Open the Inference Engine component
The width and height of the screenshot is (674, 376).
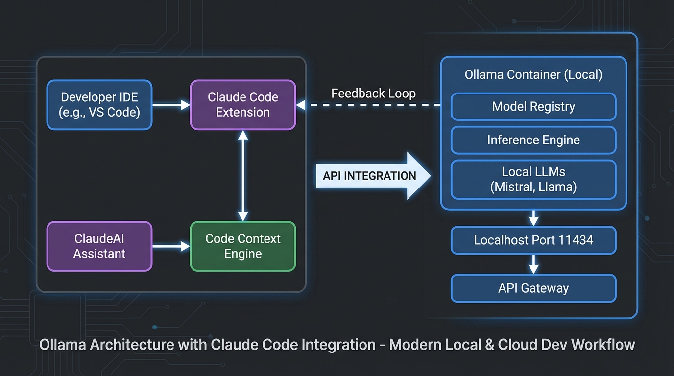click(533, 140)
